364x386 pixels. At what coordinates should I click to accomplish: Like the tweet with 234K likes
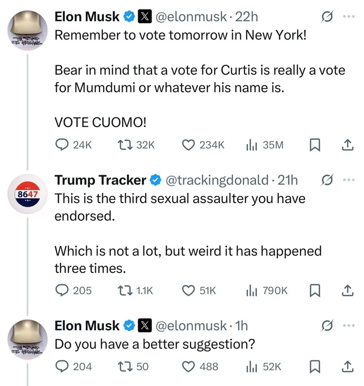click(x=188, y=145)
